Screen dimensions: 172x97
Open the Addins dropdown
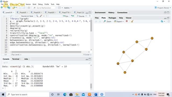coord(68,8)
